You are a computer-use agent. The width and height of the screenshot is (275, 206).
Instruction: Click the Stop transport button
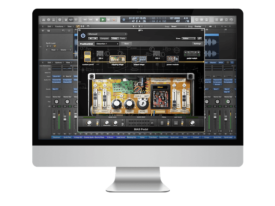[x=97, y=20]
